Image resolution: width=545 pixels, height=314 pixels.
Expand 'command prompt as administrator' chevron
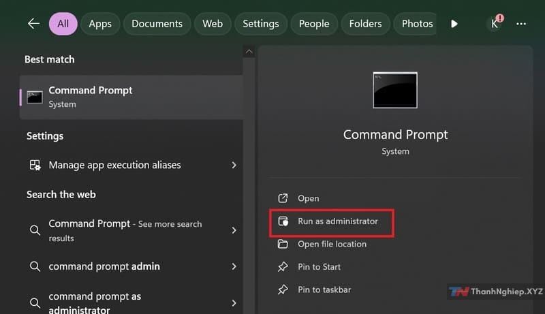click(234, 303)
